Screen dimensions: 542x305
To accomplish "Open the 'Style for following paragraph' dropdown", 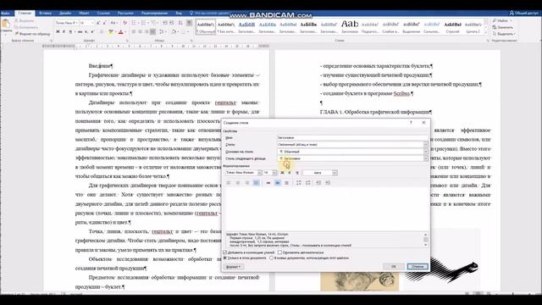I will pyautogui.click(x=425, y=158).
